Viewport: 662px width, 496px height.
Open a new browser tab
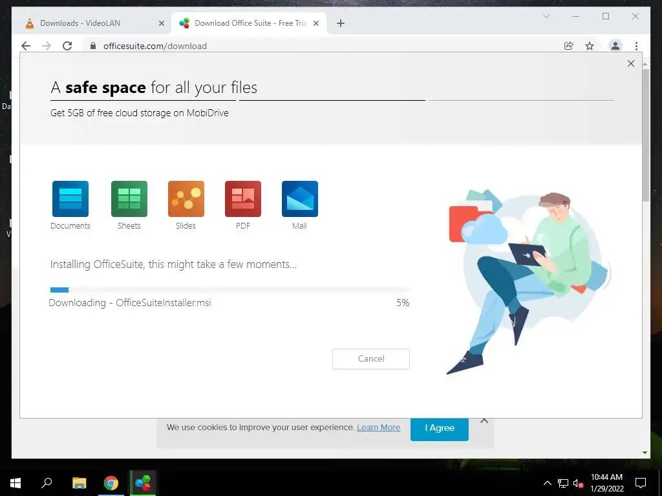pyautogui.click(x=341, y=23)
